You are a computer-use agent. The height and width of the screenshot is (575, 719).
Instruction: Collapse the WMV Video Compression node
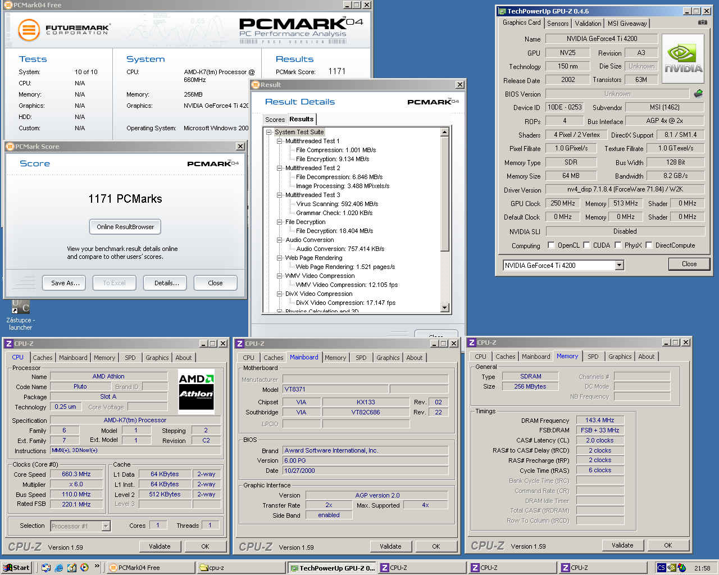[279, 276]
